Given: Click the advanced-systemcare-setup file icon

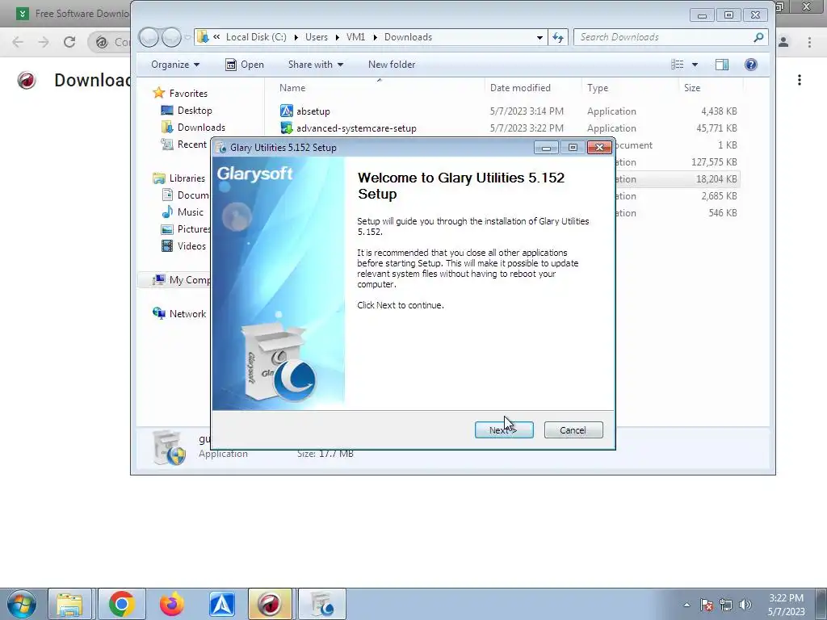Looking at the screenshot, I should click(x=287, y=128).
